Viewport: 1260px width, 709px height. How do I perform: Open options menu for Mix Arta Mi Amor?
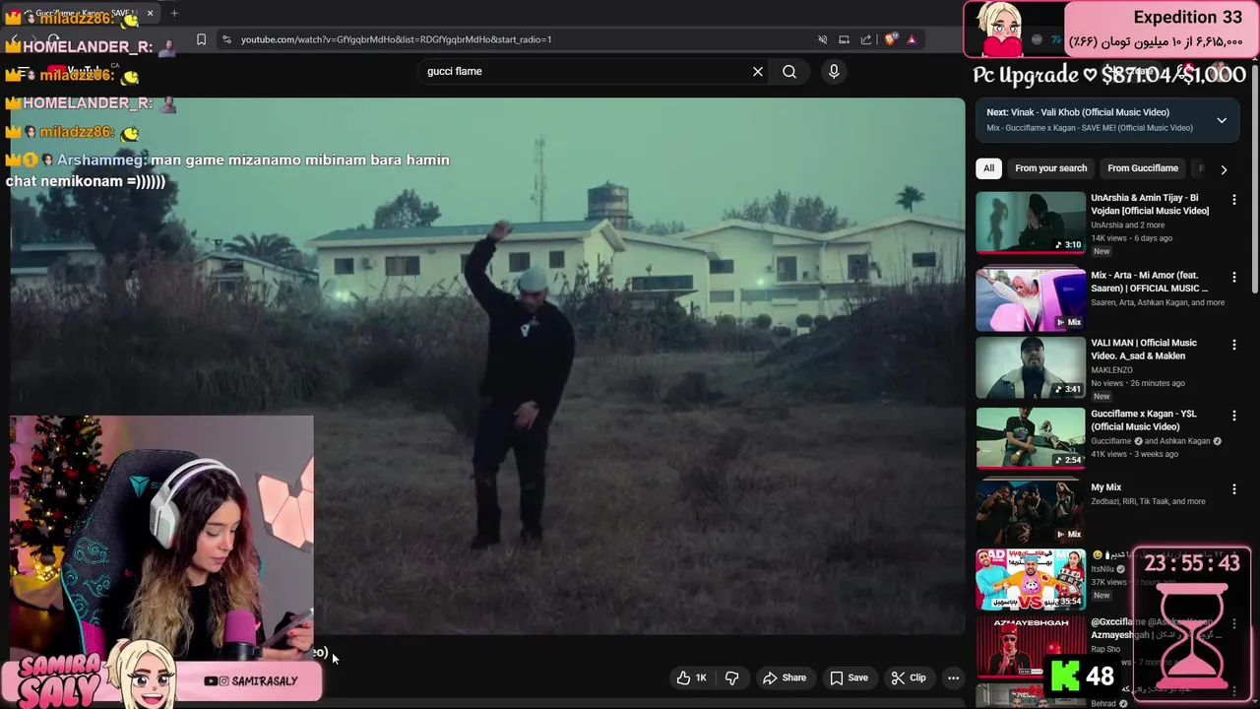pos(1233,277)
